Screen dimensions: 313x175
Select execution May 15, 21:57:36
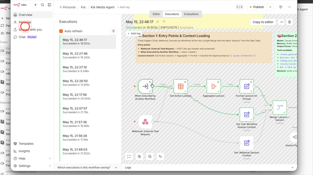point(88,124)
